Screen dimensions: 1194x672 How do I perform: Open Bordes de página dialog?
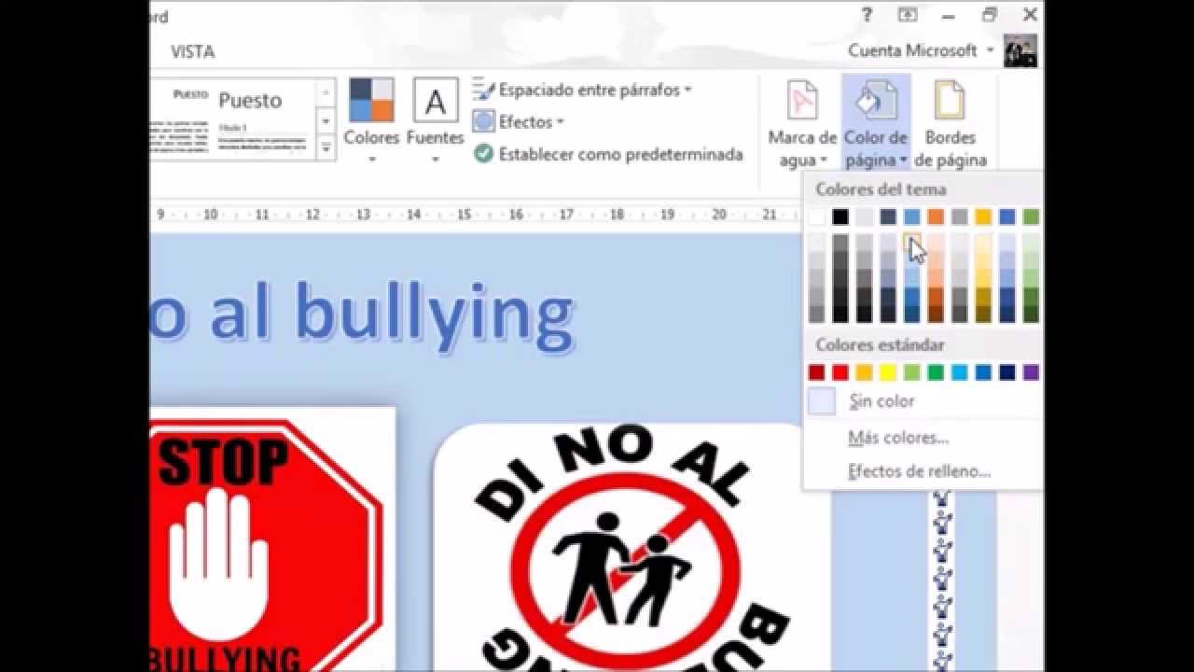pos(950,123)
